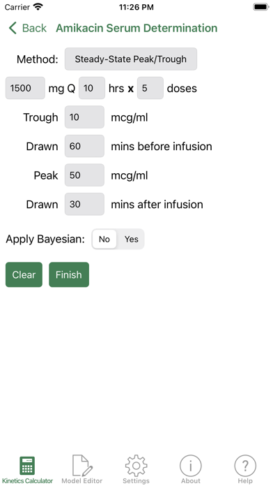Set Apply Bayesian to No
Screen dimensions: 273x486
click(104, 240)
